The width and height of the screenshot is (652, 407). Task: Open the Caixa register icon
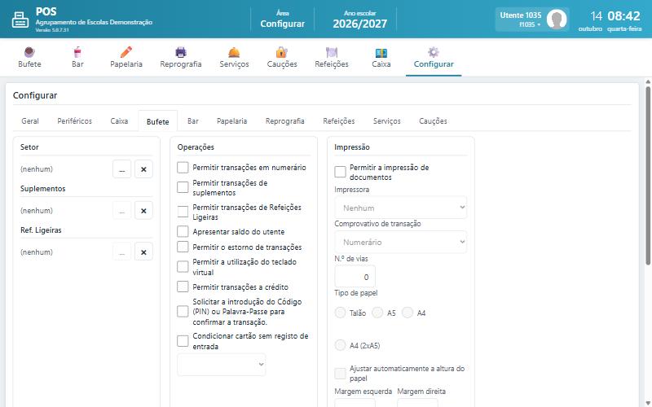381,52
